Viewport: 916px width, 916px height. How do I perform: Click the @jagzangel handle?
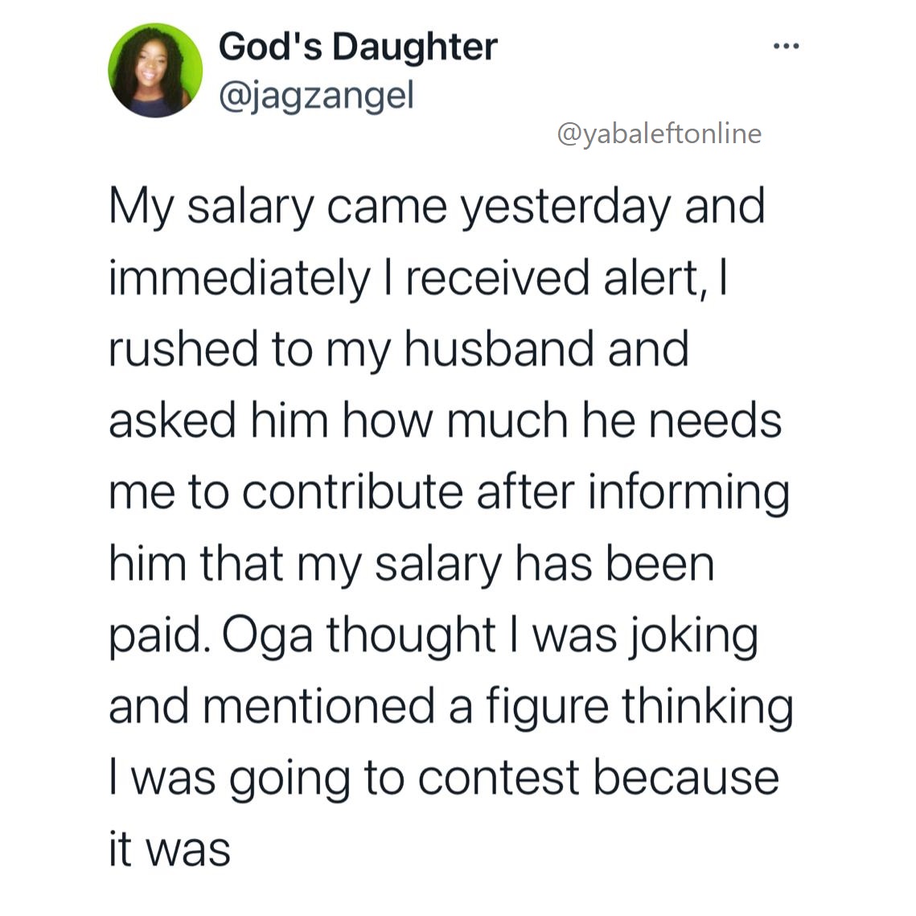click(x=316, y=96)
